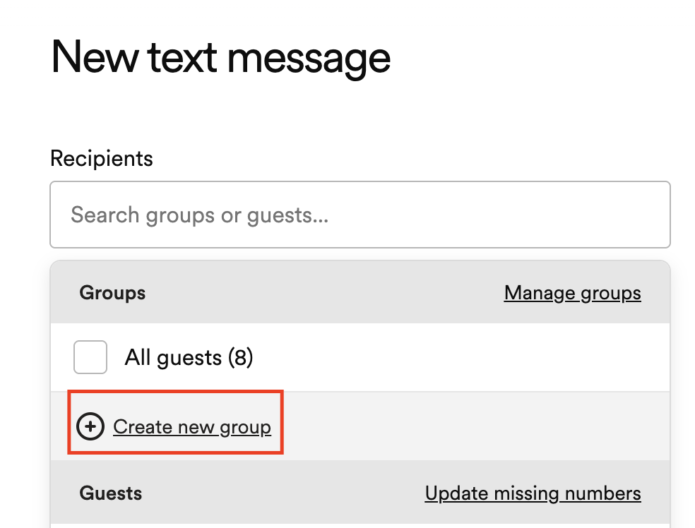Click the highlighted Create new group row
Image resolution: width=695 pixels, height=528 pixels.
click(175, 422)
